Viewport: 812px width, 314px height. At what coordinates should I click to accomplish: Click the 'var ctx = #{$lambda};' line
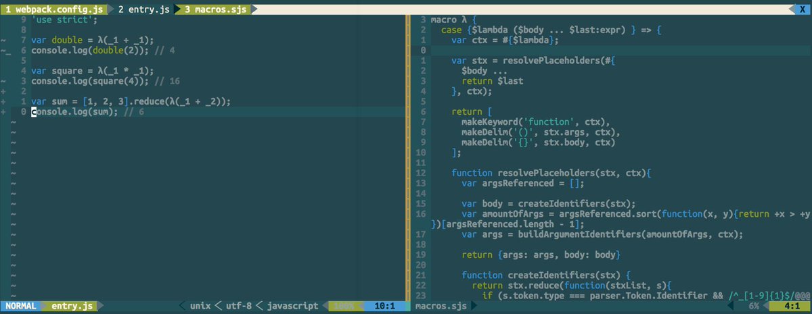(x=505, y=41)
